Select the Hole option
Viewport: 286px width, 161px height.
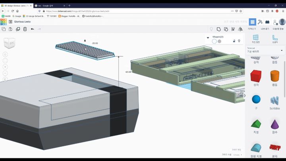click(x=219, y=41)
